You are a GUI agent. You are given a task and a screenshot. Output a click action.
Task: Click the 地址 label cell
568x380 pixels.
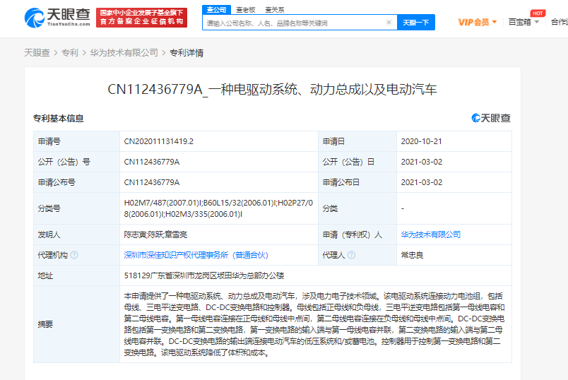pyautogui.click(x=76, y=275)
